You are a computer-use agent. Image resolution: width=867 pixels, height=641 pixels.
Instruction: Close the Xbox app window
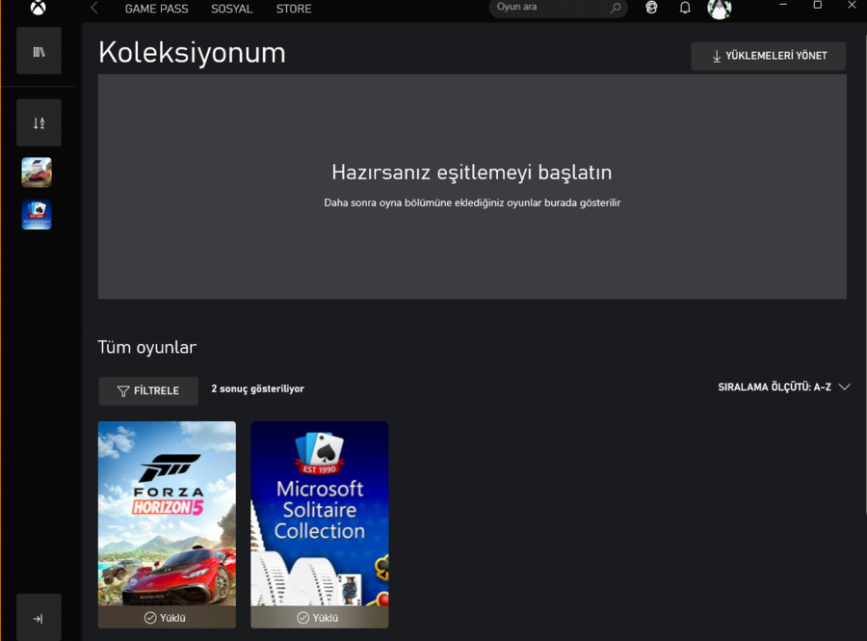click(x=853, y=5)
